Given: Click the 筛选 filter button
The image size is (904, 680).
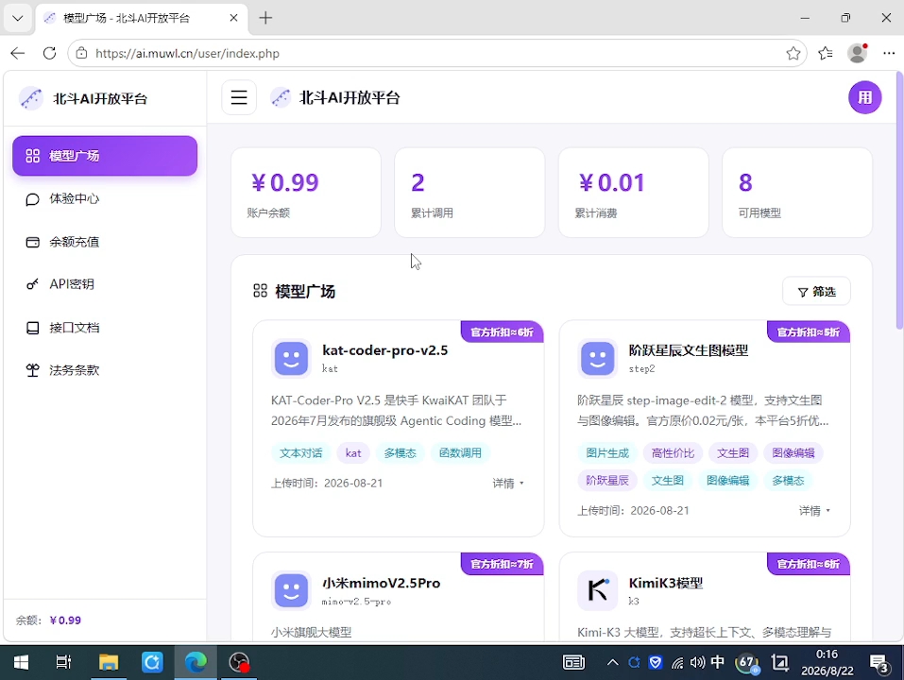Looking at the screenshot, I should pyautogui.click(x=816, y=292).
